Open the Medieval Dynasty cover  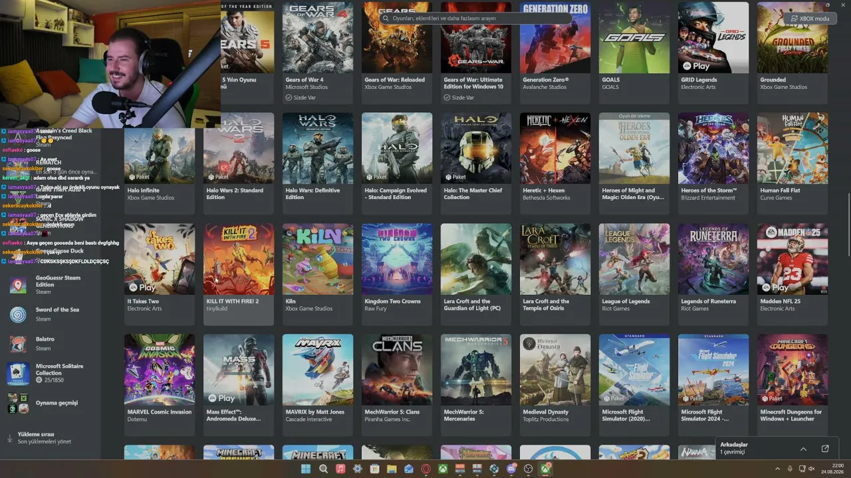click(555, 370)
